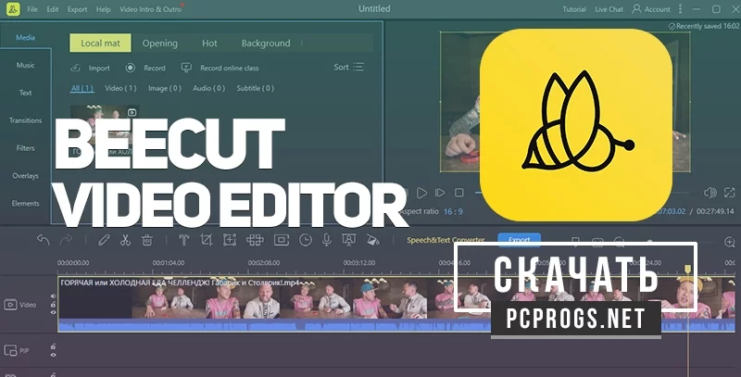
Task: Click the zoom frame tool icon
Action: click(x=230, y=240)
